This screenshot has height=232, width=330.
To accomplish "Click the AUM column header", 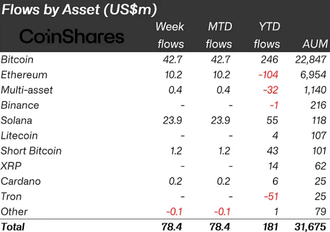I will (315, 44).
